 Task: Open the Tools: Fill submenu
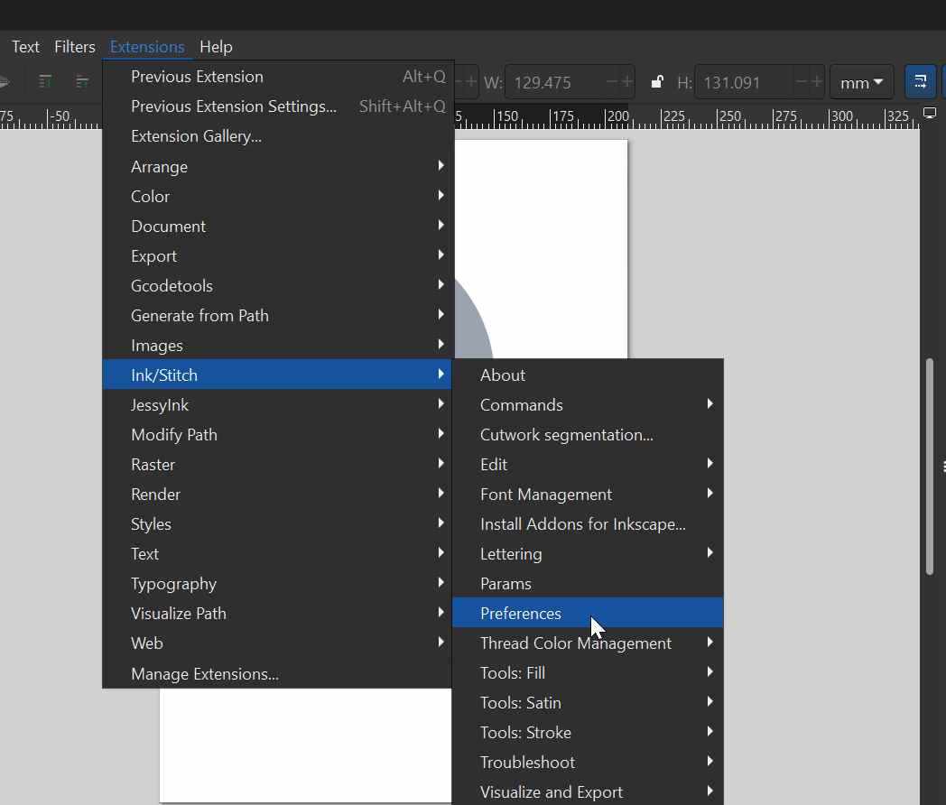coord(588,673)
